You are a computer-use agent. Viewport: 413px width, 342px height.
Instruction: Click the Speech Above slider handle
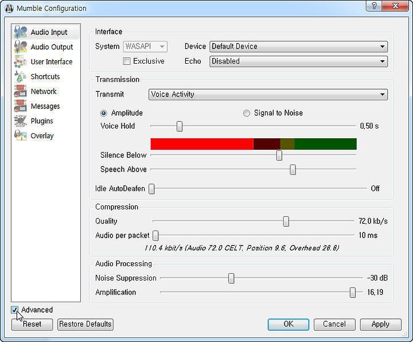pyautogui.click(x=293, y=169)
